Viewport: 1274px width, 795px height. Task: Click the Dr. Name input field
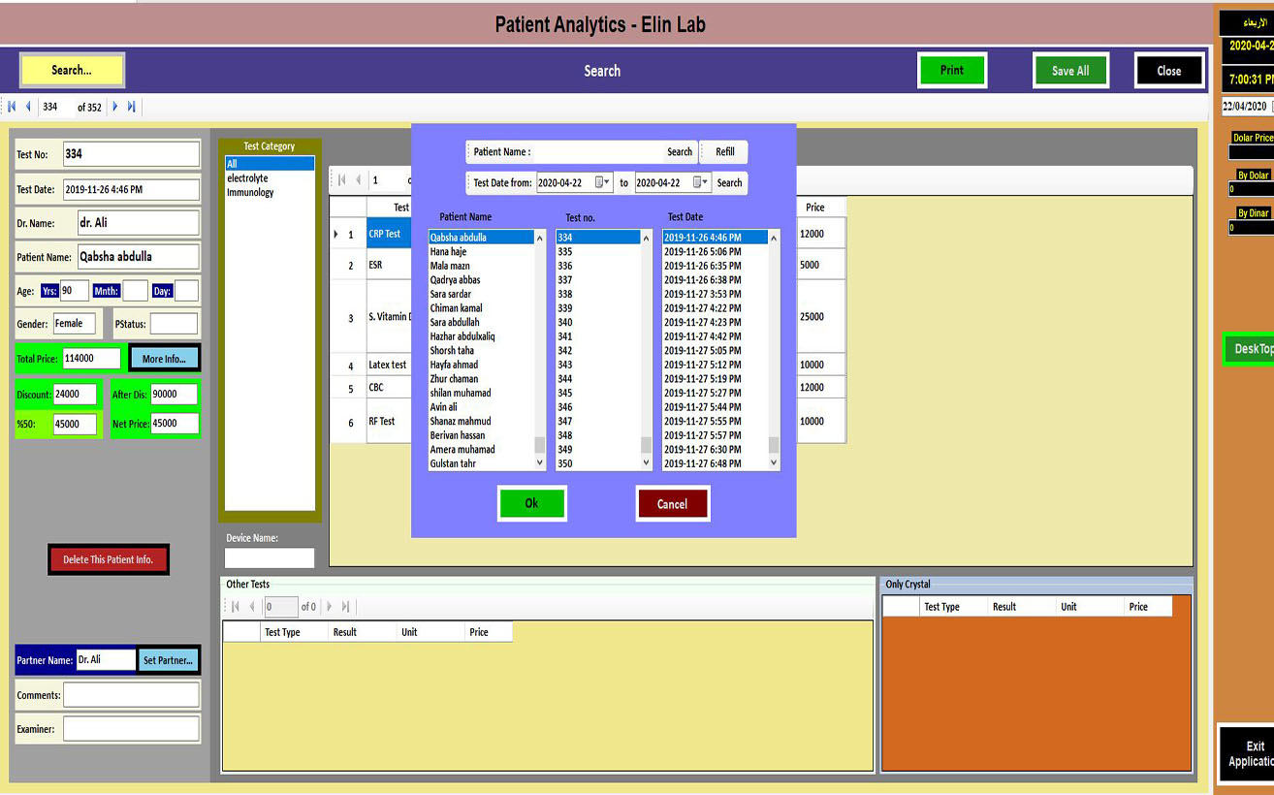point(139,222)
